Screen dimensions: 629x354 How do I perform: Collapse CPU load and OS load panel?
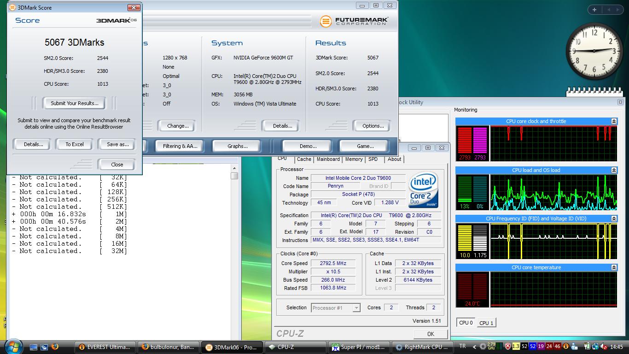tap(614, 170)
